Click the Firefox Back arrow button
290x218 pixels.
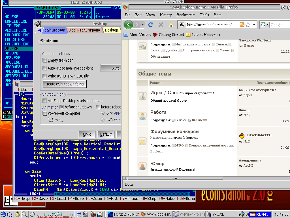tap(129, 25)
